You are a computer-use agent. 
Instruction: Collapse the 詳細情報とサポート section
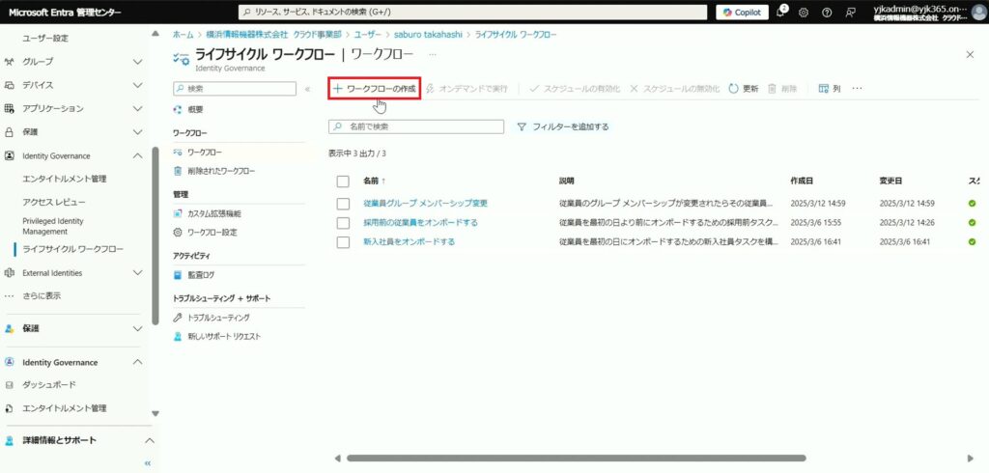pyautogui.click(x=149, y=440)
